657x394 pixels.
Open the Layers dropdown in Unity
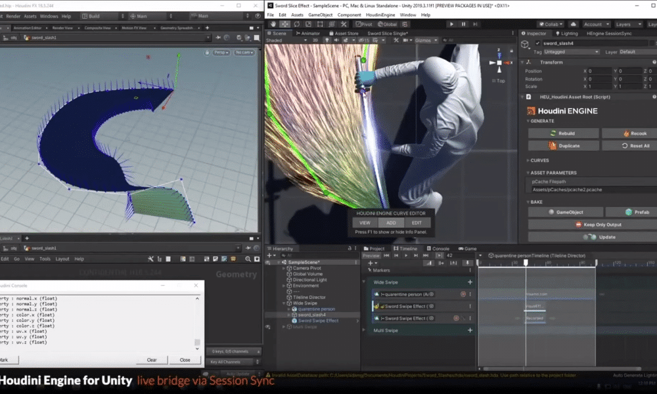(x=628, y=24)
